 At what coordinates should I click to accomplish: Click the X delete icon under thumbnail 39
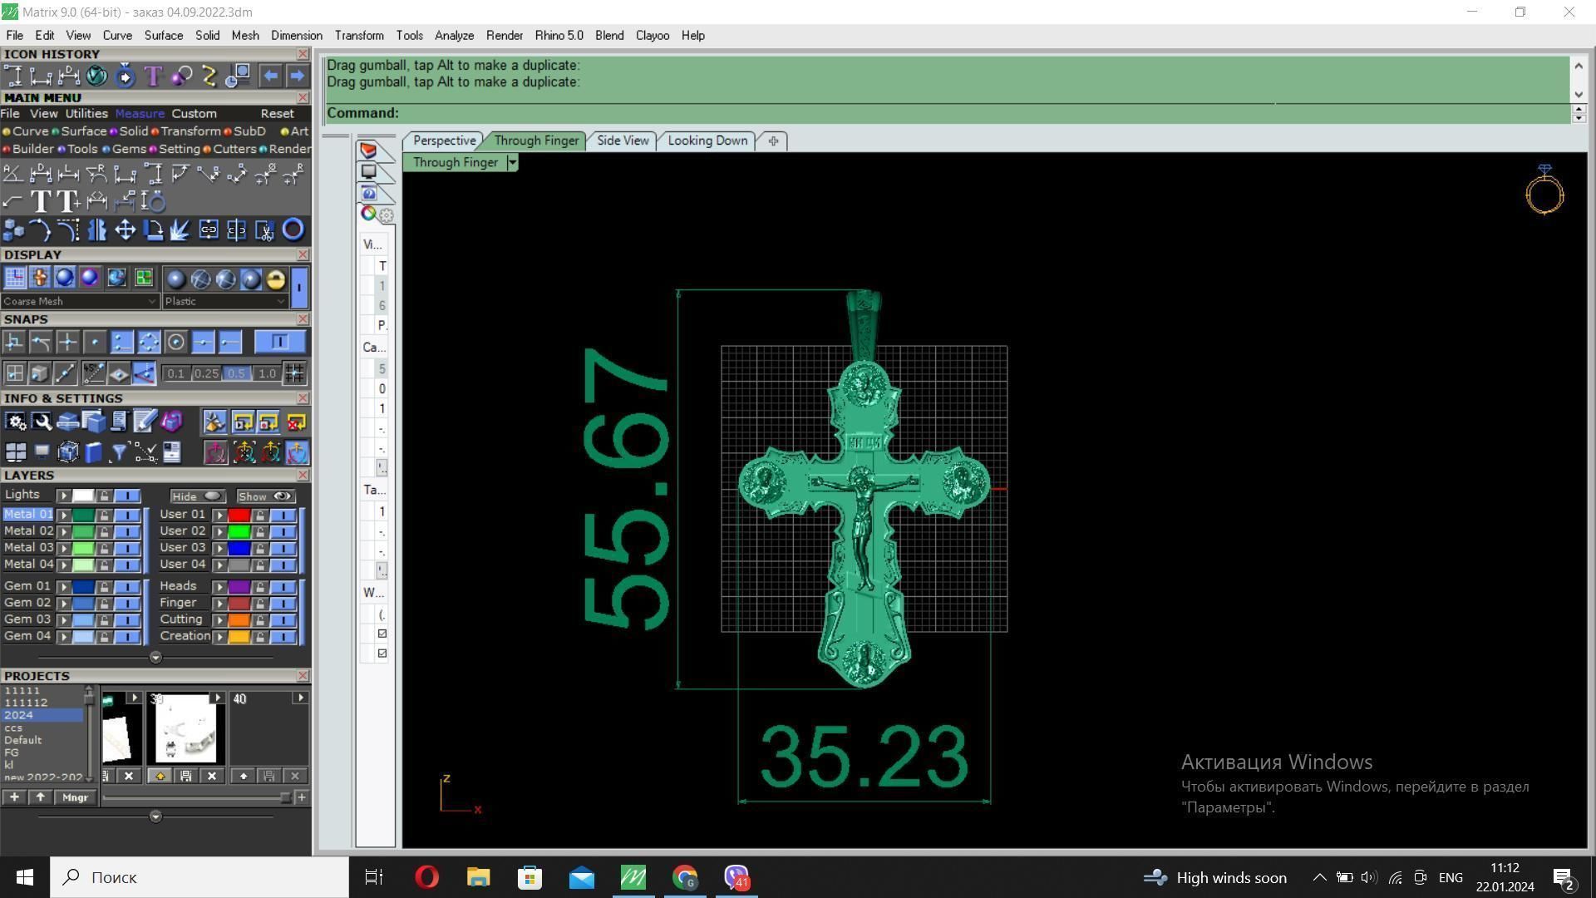212,776
